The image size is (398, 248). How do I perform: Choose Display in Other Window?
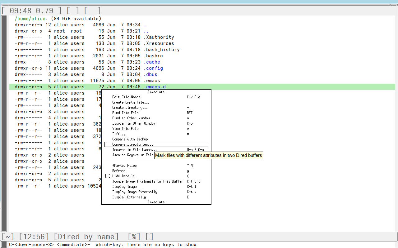pyautogui.click(x=156, y=123)
